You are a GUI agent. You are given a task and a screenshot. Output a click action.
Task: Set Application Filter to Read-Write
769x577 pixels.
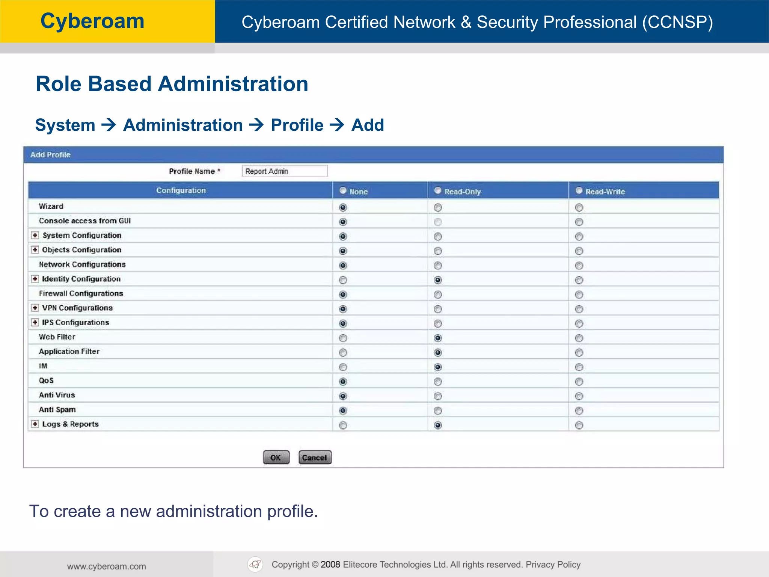(x=579, y=352)
